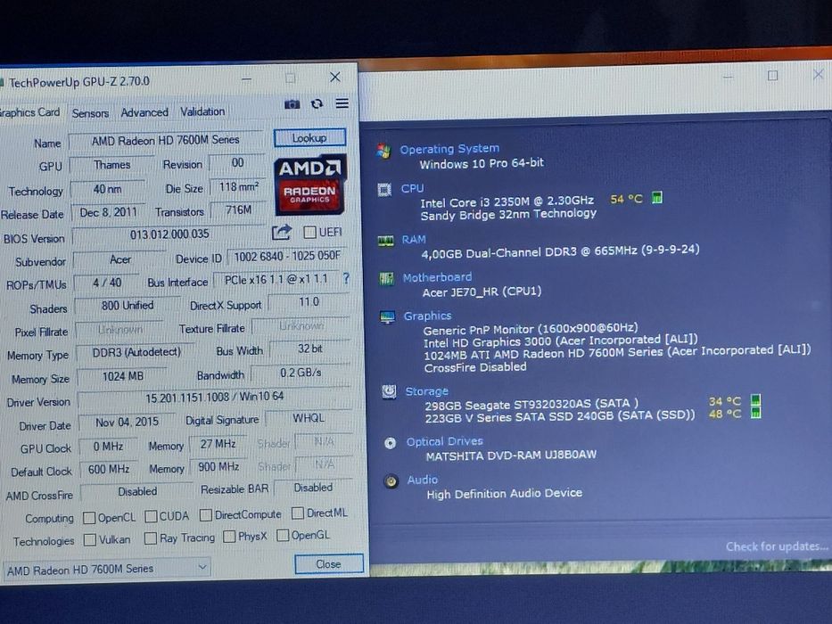
Task: Click the text MATSHITA DVD-RAM UJ8B0AW
Action: [512, 456]
